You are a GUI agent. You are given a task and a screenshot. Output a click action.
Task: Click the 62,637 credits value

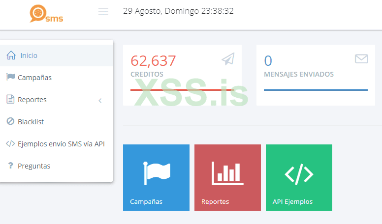[153, 61]
